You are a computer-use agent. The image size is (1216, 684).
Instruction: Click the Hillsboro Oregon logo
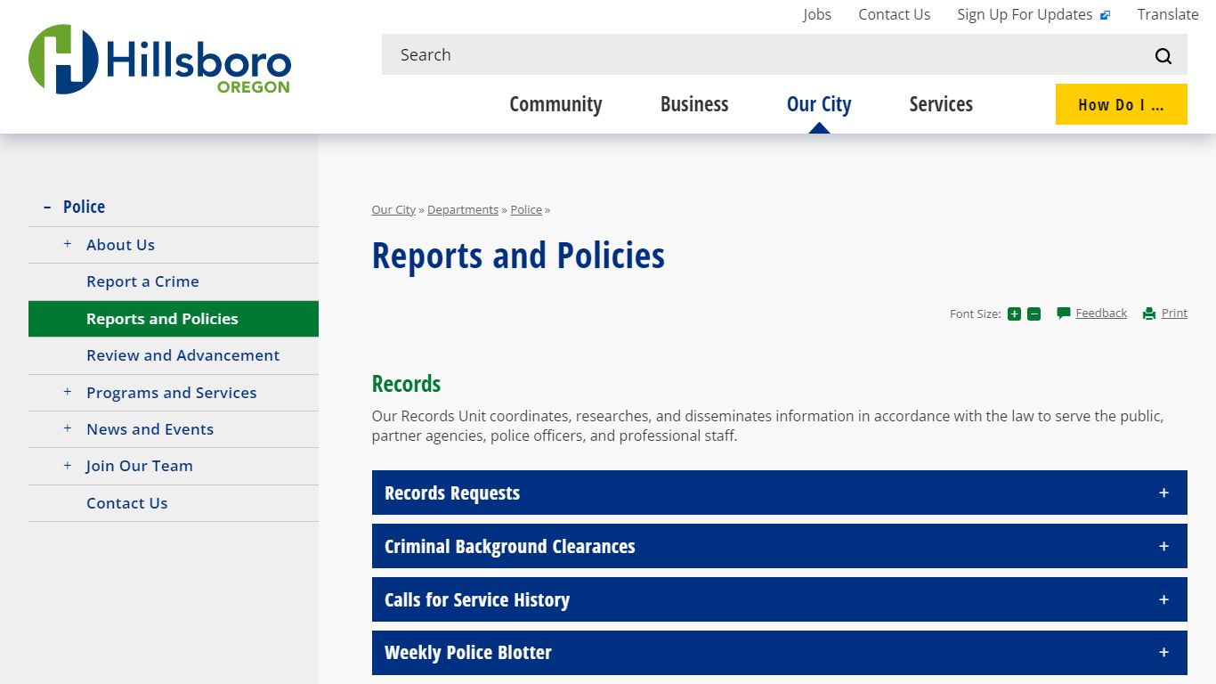(x=159, y=59)
